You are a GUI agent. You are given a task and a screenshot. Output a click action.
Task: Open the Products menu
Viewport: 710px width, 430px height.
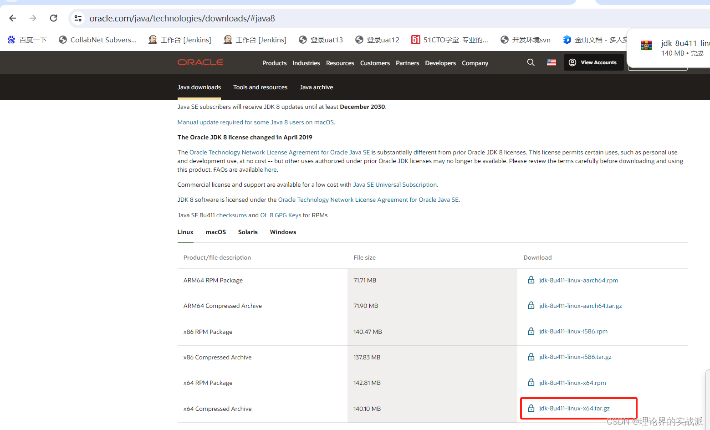click(x=274, y=63)
